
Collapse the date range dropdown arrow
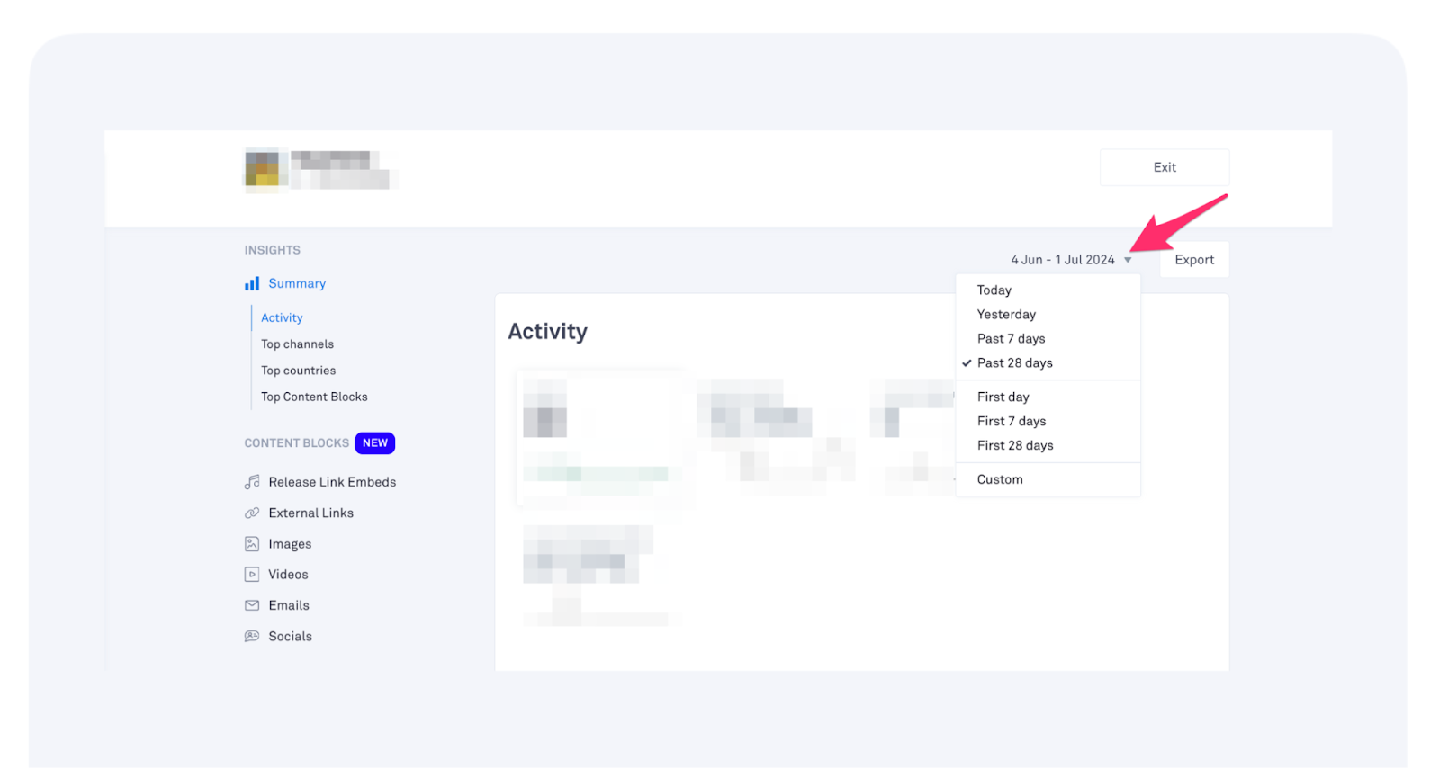pyautogui.click(x=1128, y=260)
